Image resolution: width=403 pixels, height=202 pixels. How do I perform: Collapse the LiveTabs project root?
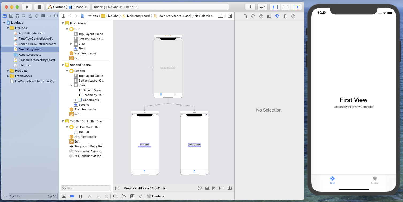pyautogui.click(x=4, y=22)
